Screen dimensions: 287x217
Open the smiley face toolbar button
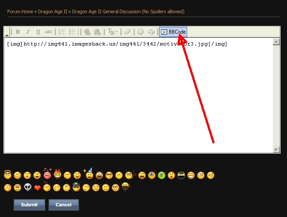pos(140,32)
